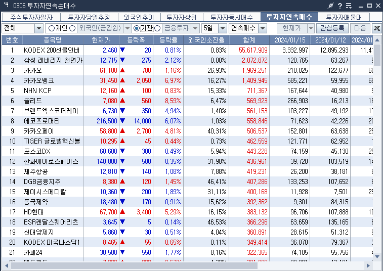Select the 삼성 레버리지 천연가 row name
This screenshot has width=383, height=271.
click(53, 60)
